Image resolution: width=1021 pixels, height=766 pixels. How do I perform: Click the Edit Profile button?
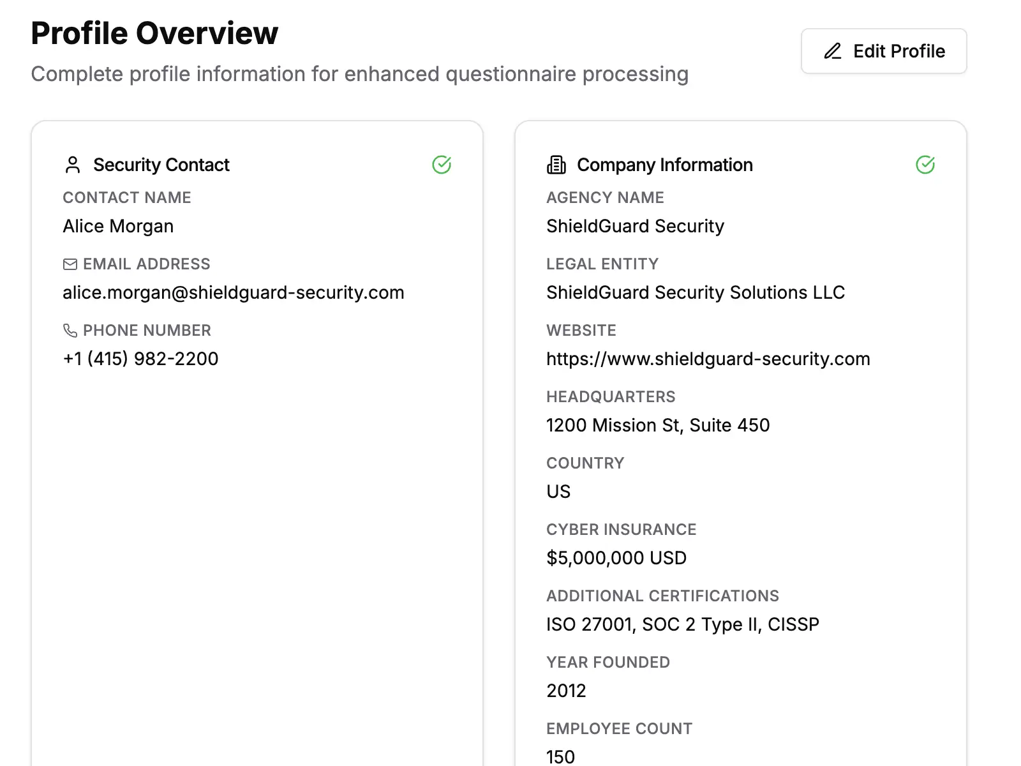(884, 51)
